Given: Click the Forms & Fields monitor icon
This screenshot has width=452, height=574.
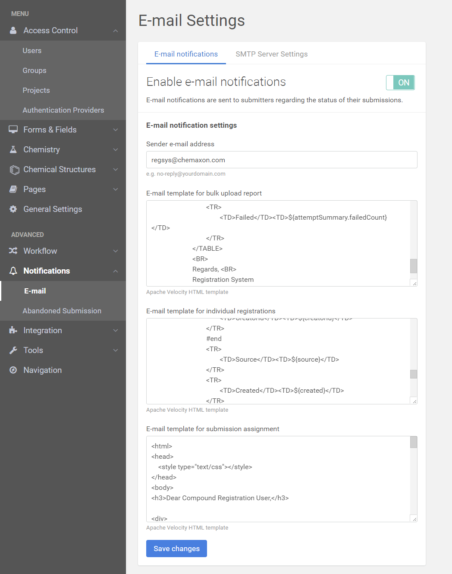Looking at the screenshot, I should click(13, 129).
